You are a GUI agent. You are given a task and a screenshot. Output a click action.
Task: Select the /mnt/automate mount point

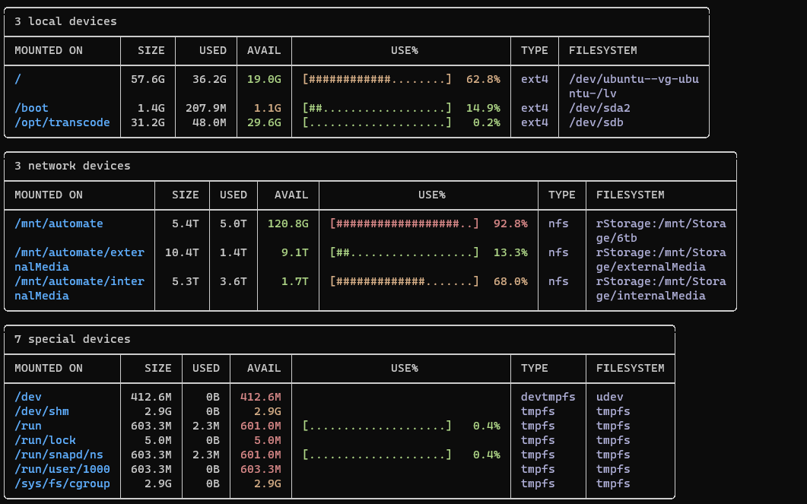(59, 223)
